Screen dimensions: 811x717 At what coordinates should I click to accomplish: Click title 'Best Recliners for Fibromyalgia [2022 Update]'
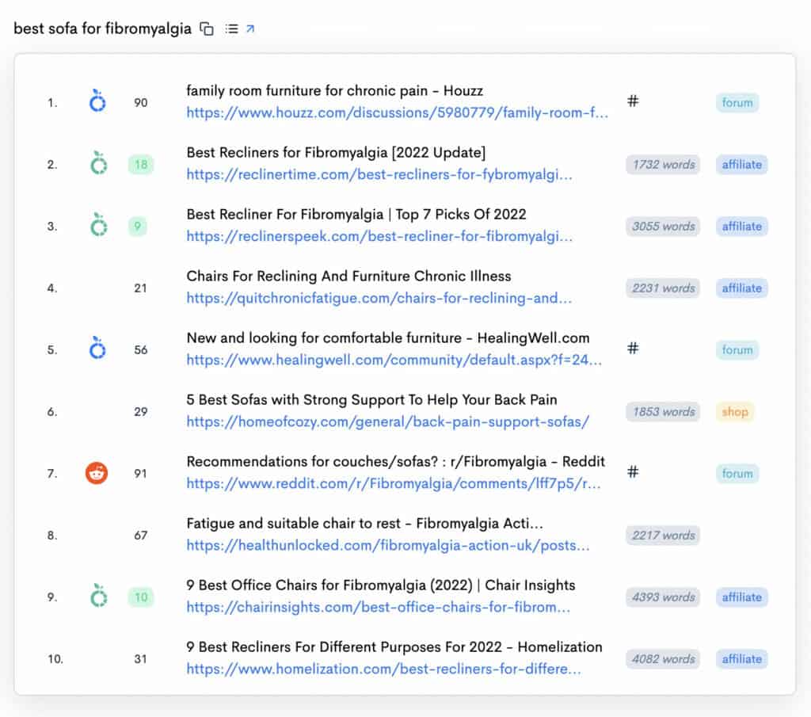(336, 153)
